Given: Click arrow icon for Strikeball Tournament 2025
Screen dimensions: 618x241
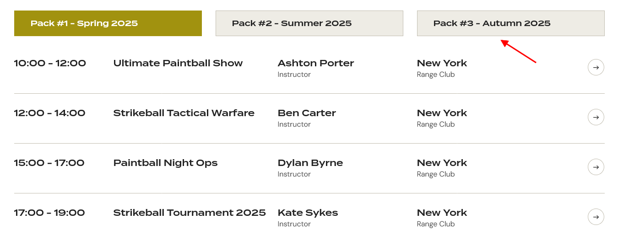Looking at the screenshot, I should (596, 217).
